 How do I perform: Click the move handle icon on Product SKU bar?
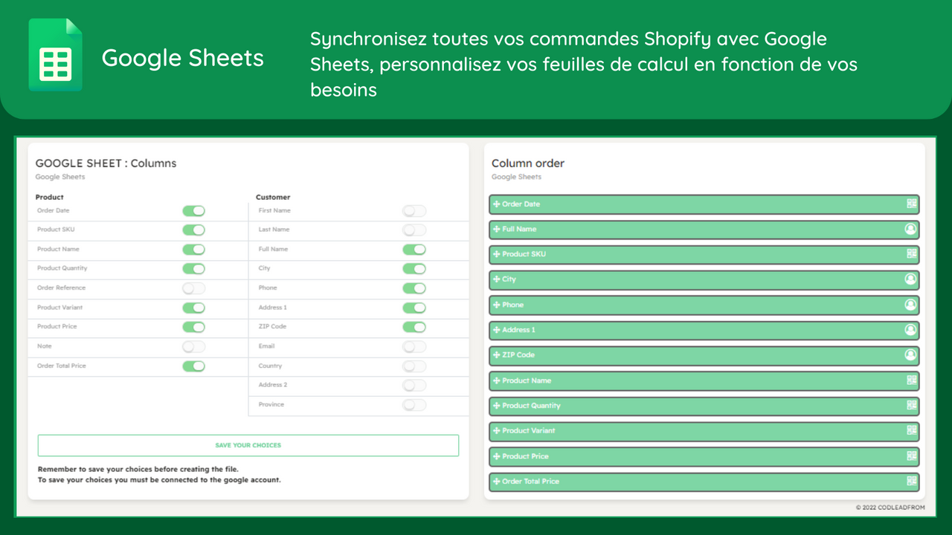(x=497, y=254)
